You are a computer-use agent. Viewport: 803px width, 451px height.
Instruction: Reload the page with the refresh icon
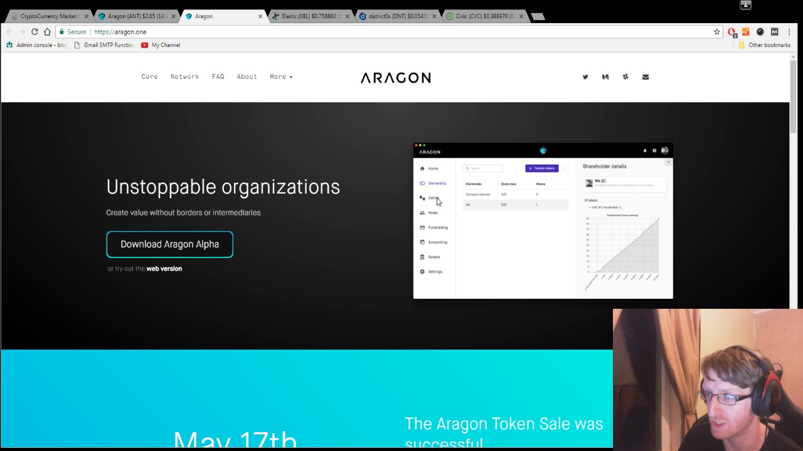click(35, 32)
